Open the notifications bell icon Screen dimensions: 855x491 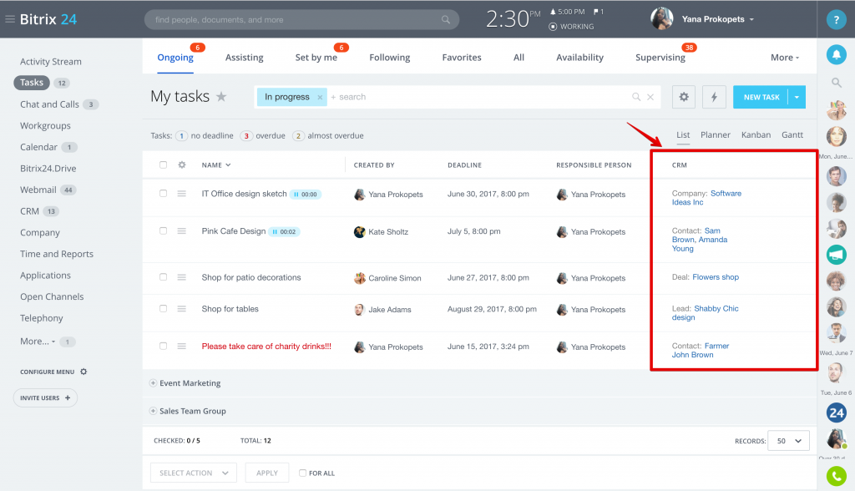[x=836, y=54]
